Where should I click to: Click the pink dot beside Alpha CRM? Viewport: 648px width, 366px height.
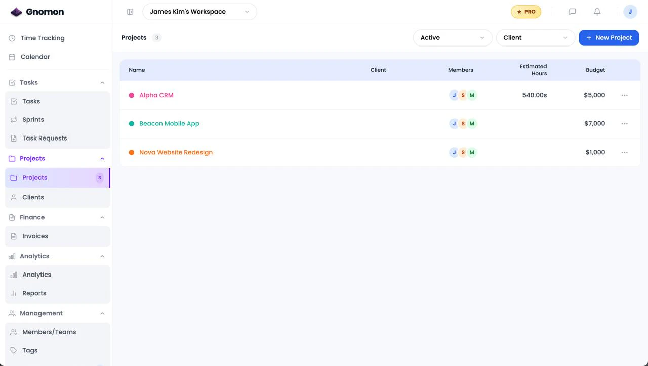132,95
